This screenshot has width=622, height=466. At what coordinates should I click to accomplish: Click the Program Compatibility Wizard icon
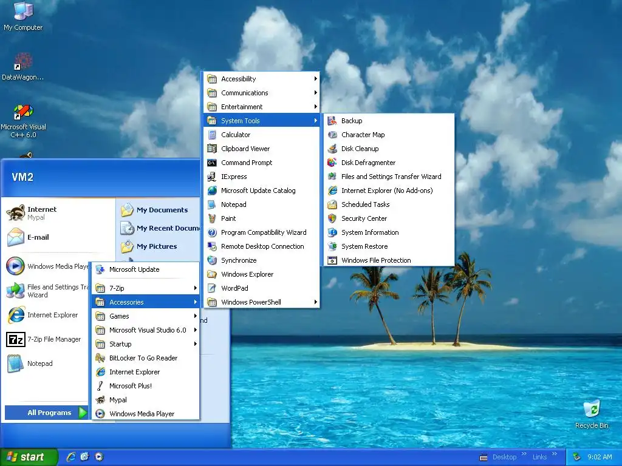212,232
